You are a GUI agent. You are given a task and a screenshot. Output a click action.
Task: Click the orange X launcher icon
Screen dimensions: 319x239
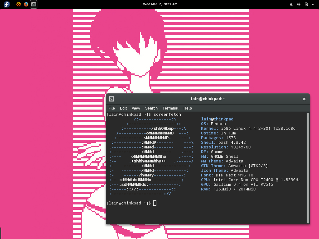pyautogui.click(x=19, y=4)
